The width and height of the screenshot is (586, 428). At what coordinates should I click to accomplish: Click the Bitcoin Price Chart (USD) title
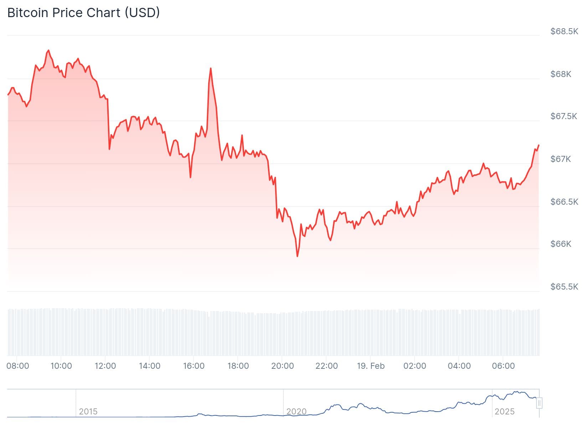pyautogui.click(x=83, y=13)
